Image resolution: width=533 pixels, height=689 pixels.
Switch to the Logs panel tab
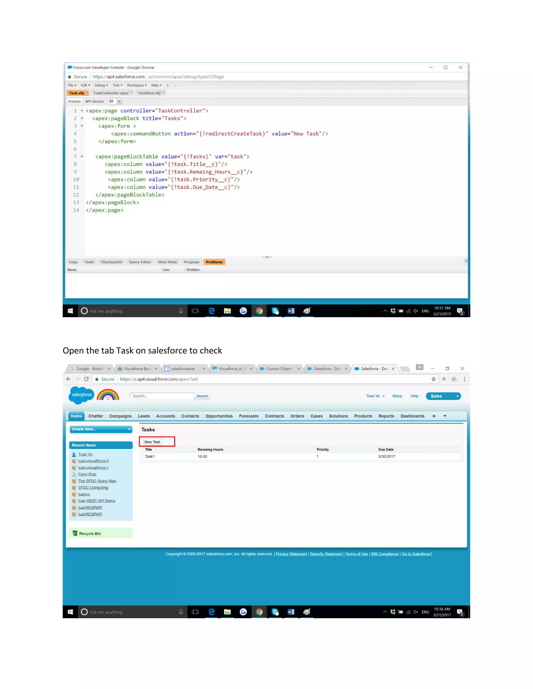coord(73,262)
